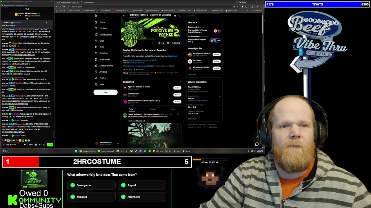The image size is (371, 208).
Task: Click the Grok icon in the profile header
Action: click(x=175, y=16)
